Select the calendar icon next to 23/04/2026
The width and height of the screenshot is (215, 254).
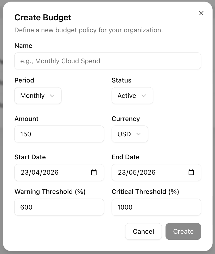tap(94, 172)
